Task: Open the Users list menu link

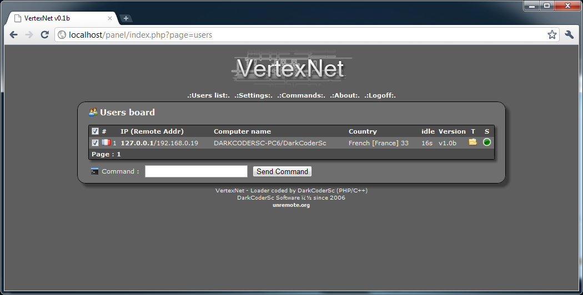Action: (209, 95)
